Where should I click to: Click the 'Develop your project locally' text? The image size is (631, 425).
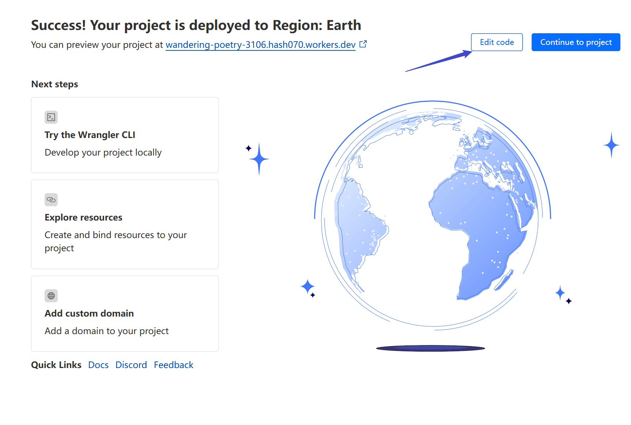(103, 153)
